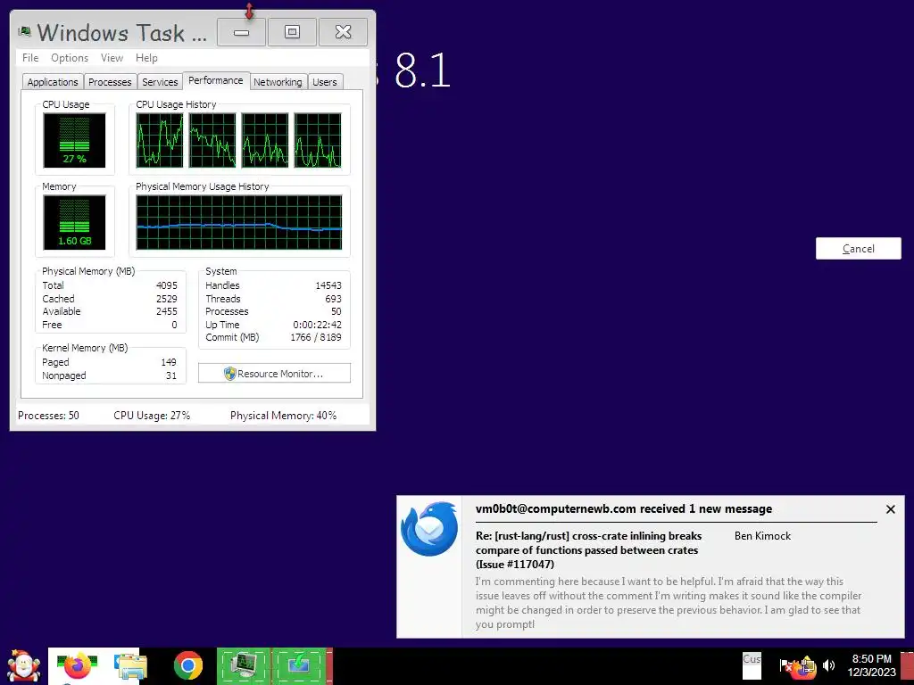Switch to the Services tab
This screenshot has height=685, width=914.
(x=160, y=82)
